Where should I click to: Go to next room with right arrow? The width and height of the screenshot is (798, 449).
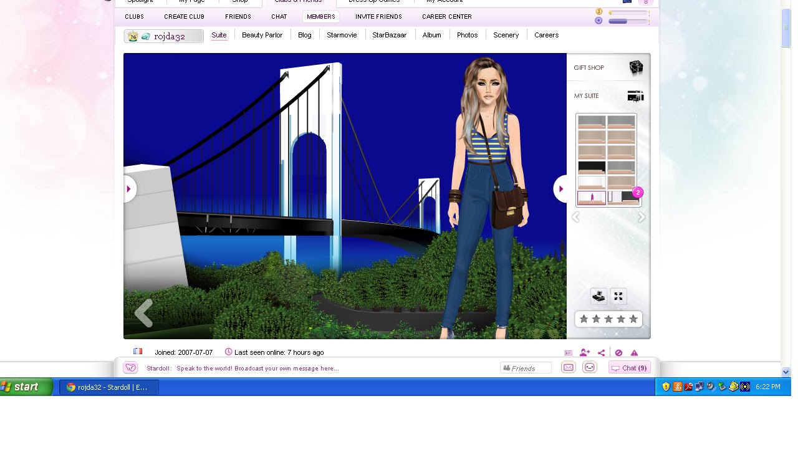pyautogui.click(x=560, y=189)
